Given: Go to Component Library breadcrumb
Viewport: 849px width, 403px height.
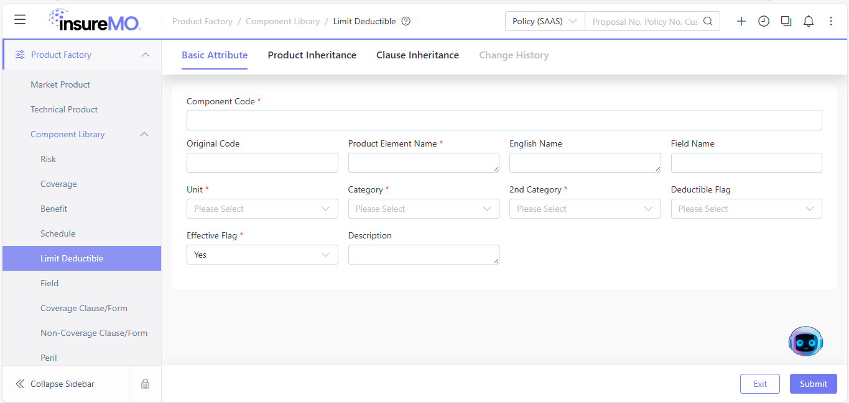Looking at the screenshot, I should point(283,21).
